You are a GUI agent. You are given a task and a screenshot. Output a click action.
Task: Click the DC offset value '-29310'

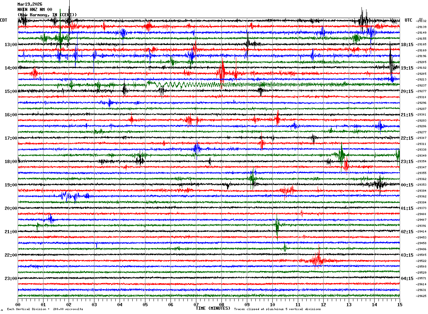click(421, 97)
